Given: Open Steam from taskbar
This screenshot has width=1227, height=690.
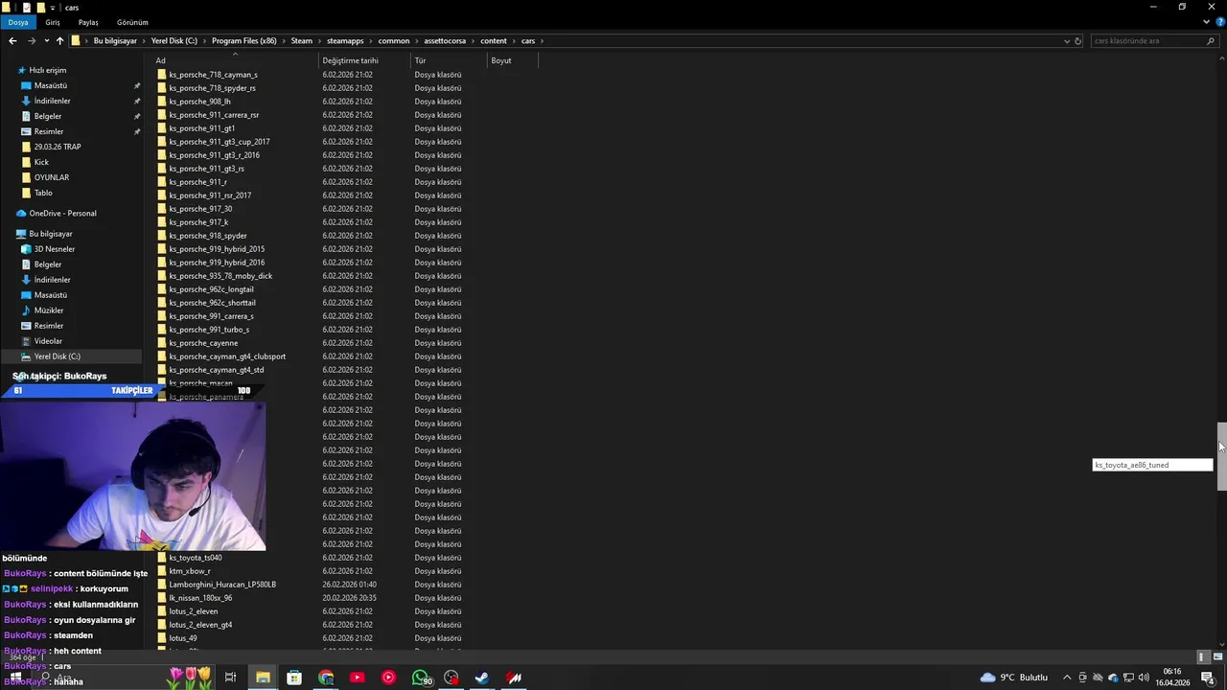Looking at the screenshot, I should pyautogui.click(x=482, y=678).
